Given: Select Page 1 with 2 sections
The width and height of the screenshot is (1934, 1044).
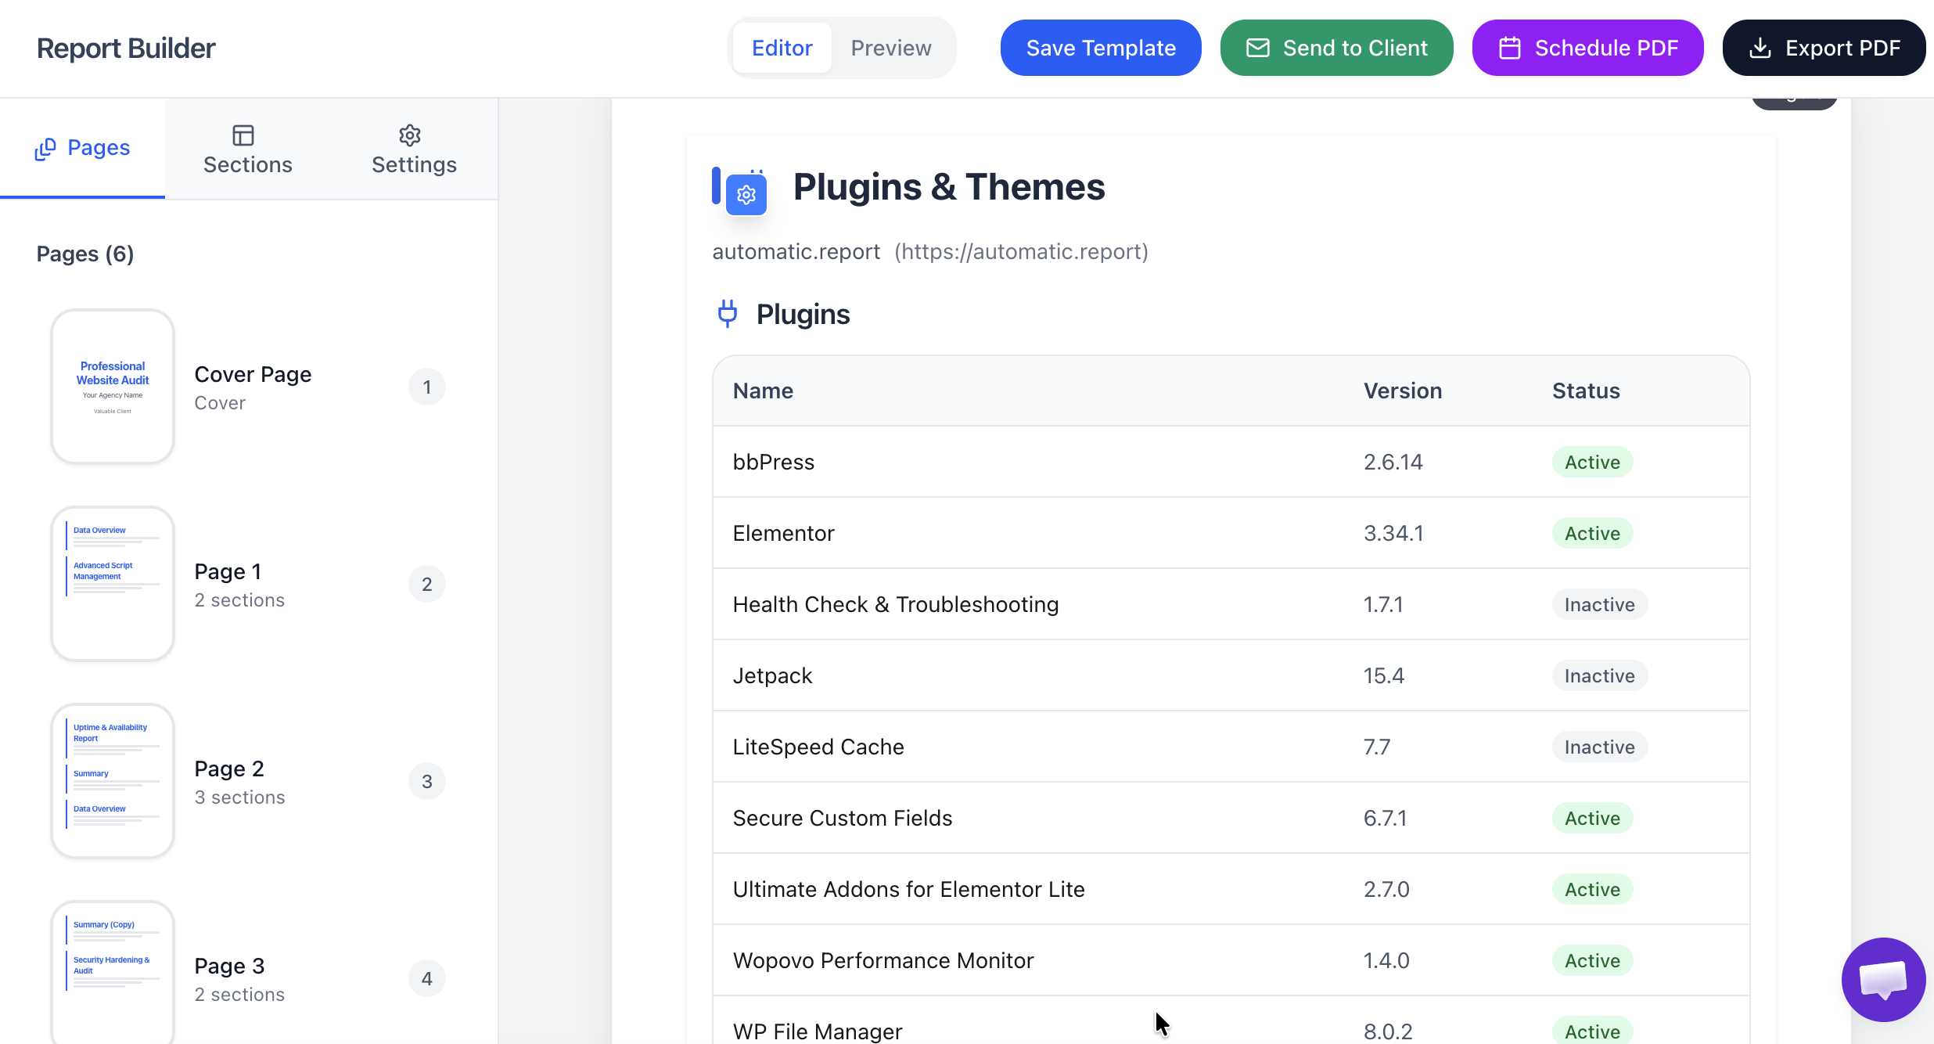Looking at the screenshot, I should pyautogui.click(x=227, y=571).
